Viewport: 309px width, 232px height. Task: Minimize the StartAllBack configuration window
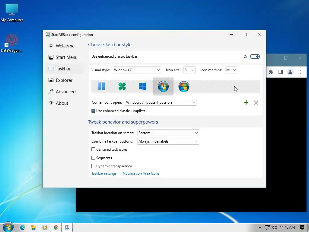pyautogui.click(x=232, y=34)
